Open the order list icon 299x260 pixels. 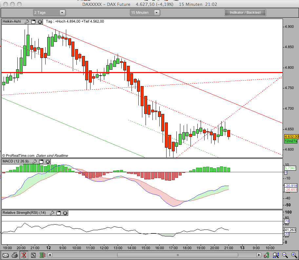coord(33,255)
